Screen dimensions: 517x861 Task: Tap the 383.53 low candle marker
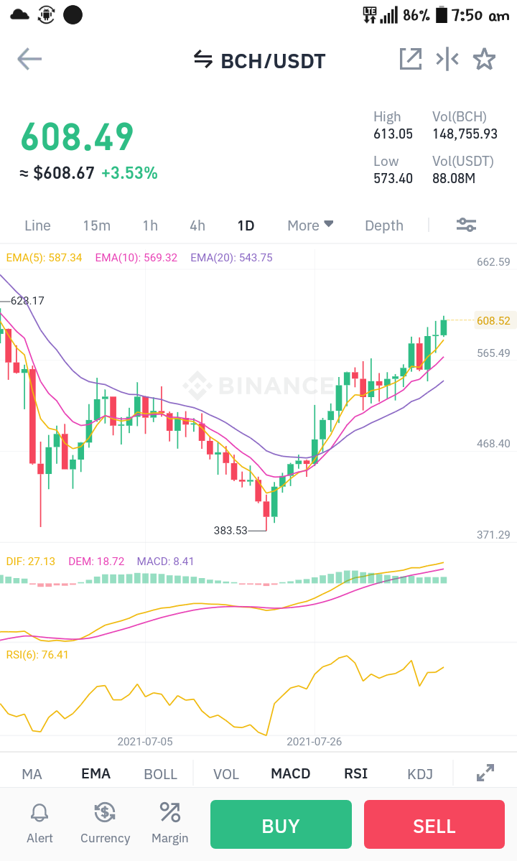[230, 531]
